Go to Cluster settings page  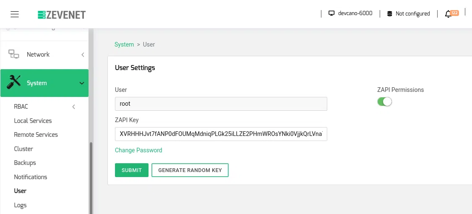point(23,149)
